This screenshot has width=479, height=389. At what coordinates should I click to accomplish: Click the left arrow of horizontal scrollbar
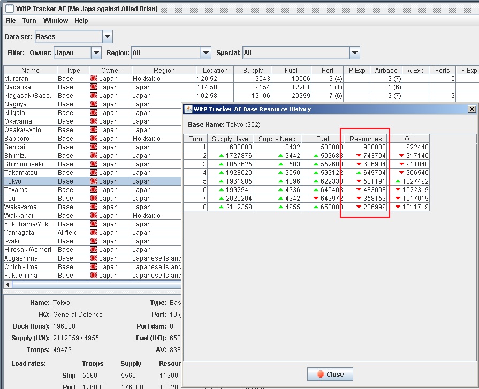pos(7,285)
